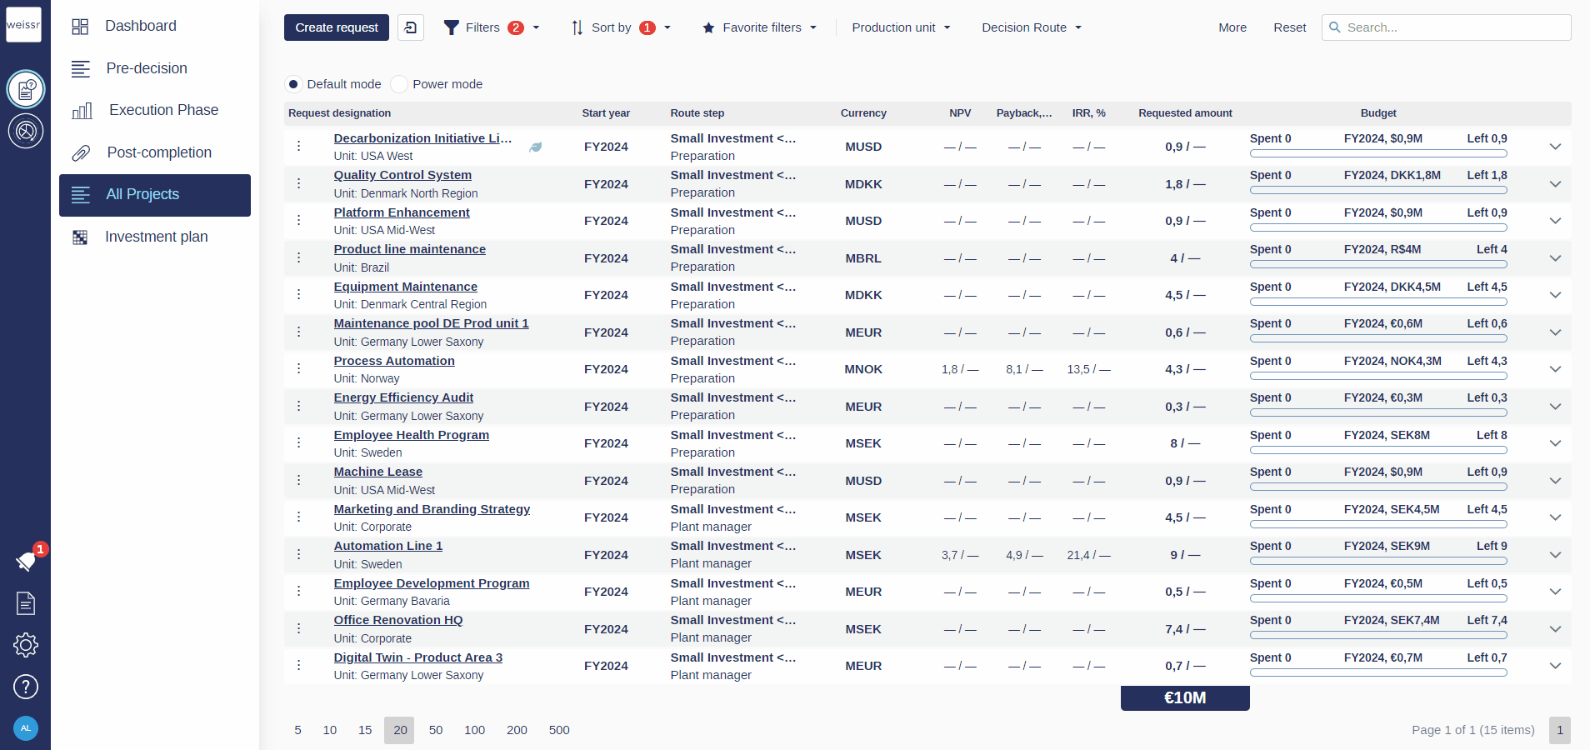
Task: Click the import icon beside Create request
Action: (x=410, y=27)
